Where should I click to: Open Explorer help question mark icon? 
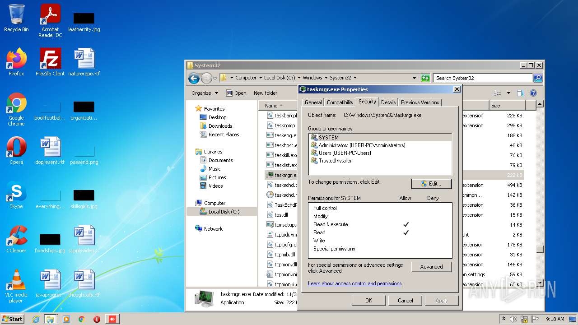click(533, 93)
